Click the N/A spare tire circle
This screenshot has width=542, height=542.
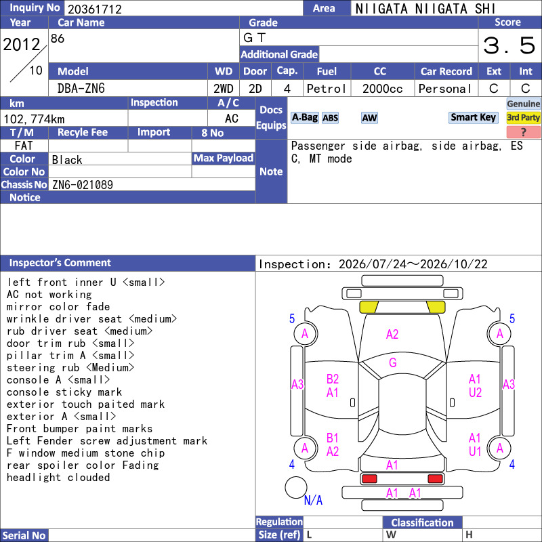coord(296,487)
